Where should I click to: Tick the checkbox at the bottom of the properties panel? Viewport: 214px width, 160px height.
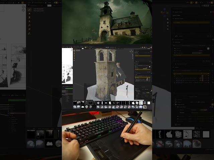point(176,124)
